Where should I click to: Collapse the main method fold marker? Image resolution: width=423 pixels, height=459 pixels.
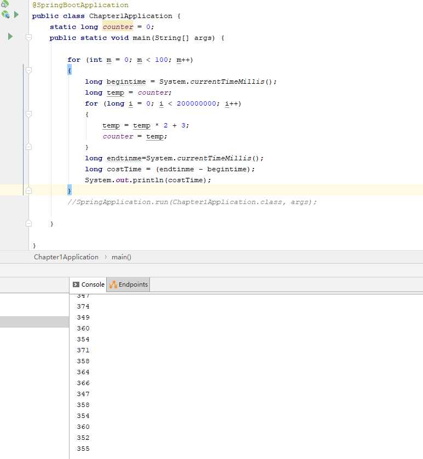point(28,37)
